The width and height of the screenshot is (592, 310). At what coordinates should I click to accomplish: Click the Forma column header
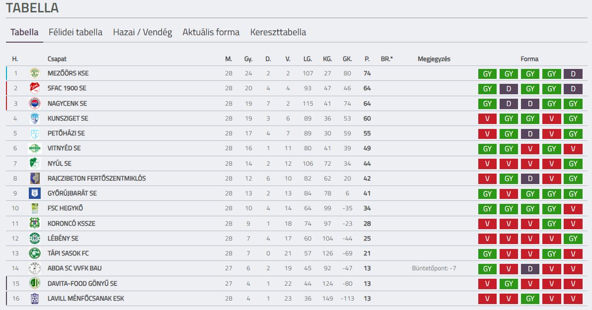[529, 59]
